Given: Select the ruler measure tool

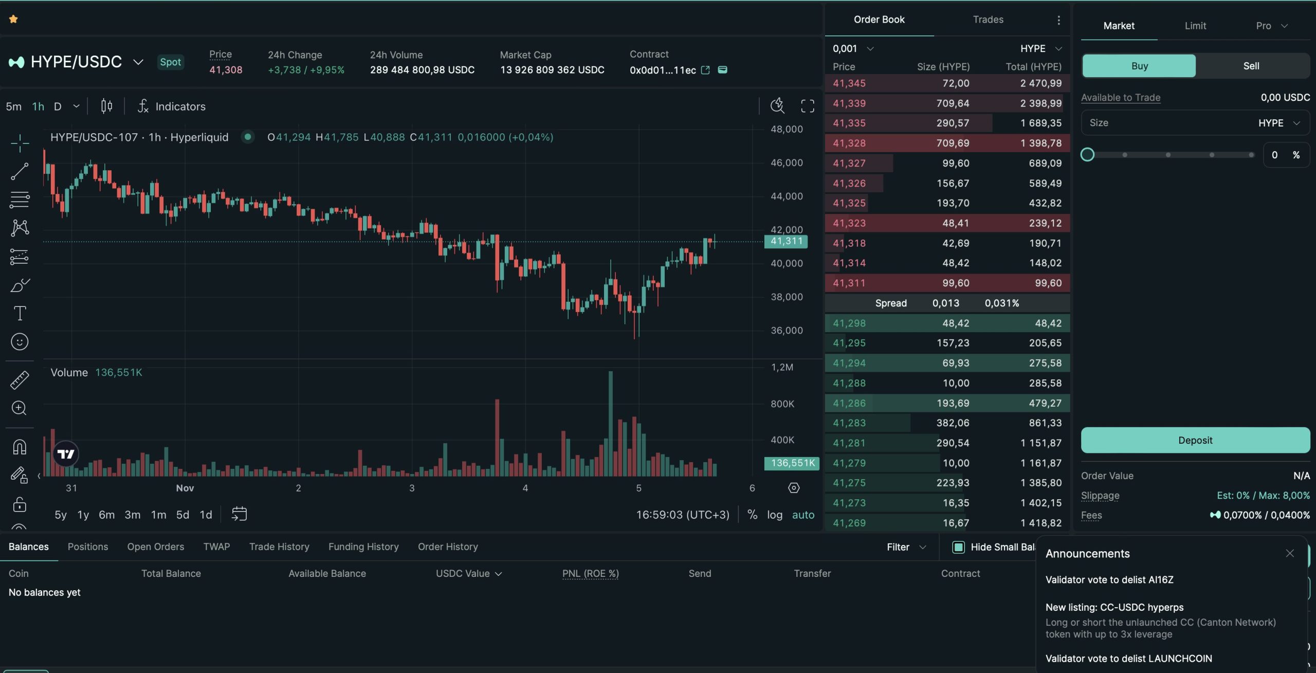Looking at the screenshot, I should pyautogui.click(x=20, y=380).
